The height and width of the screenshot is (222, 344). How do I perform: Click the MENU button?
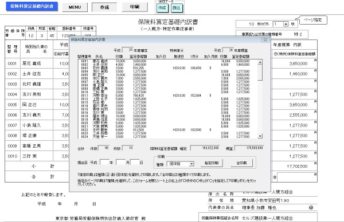pyautogui.click(x=75, y=7)
